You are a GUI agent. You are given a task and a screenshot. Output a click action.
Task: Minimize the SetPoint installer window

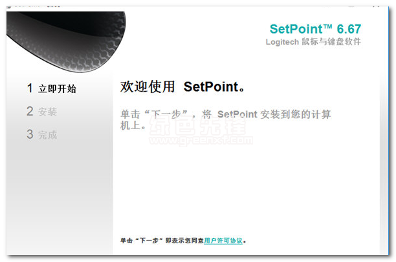pos(351,6)
